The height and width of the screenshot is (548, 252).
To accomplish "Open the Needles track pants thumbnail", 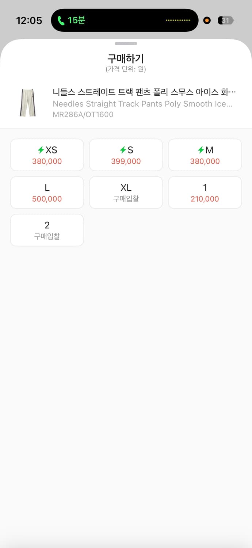I will pyautogui.click(x=25, y=103).
